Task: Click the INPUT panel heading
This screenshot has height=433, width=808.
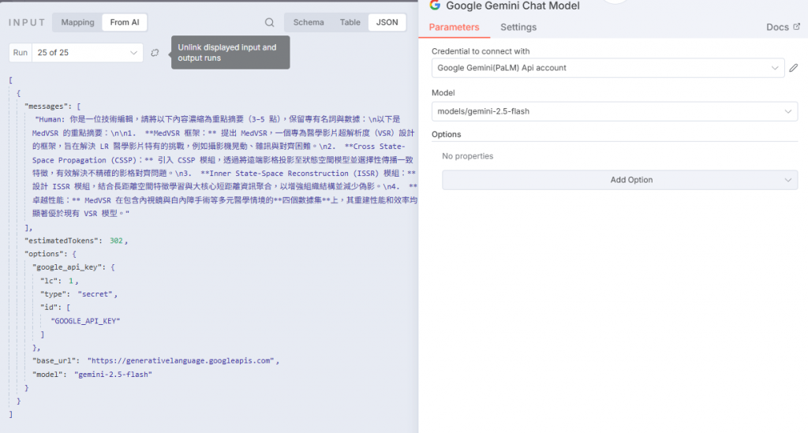Action: pyautogui.click(x=27, y=22)
